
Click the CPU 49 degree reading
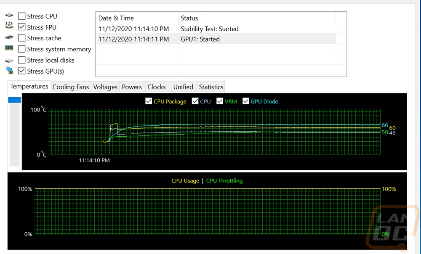click(x=392, y=133)
